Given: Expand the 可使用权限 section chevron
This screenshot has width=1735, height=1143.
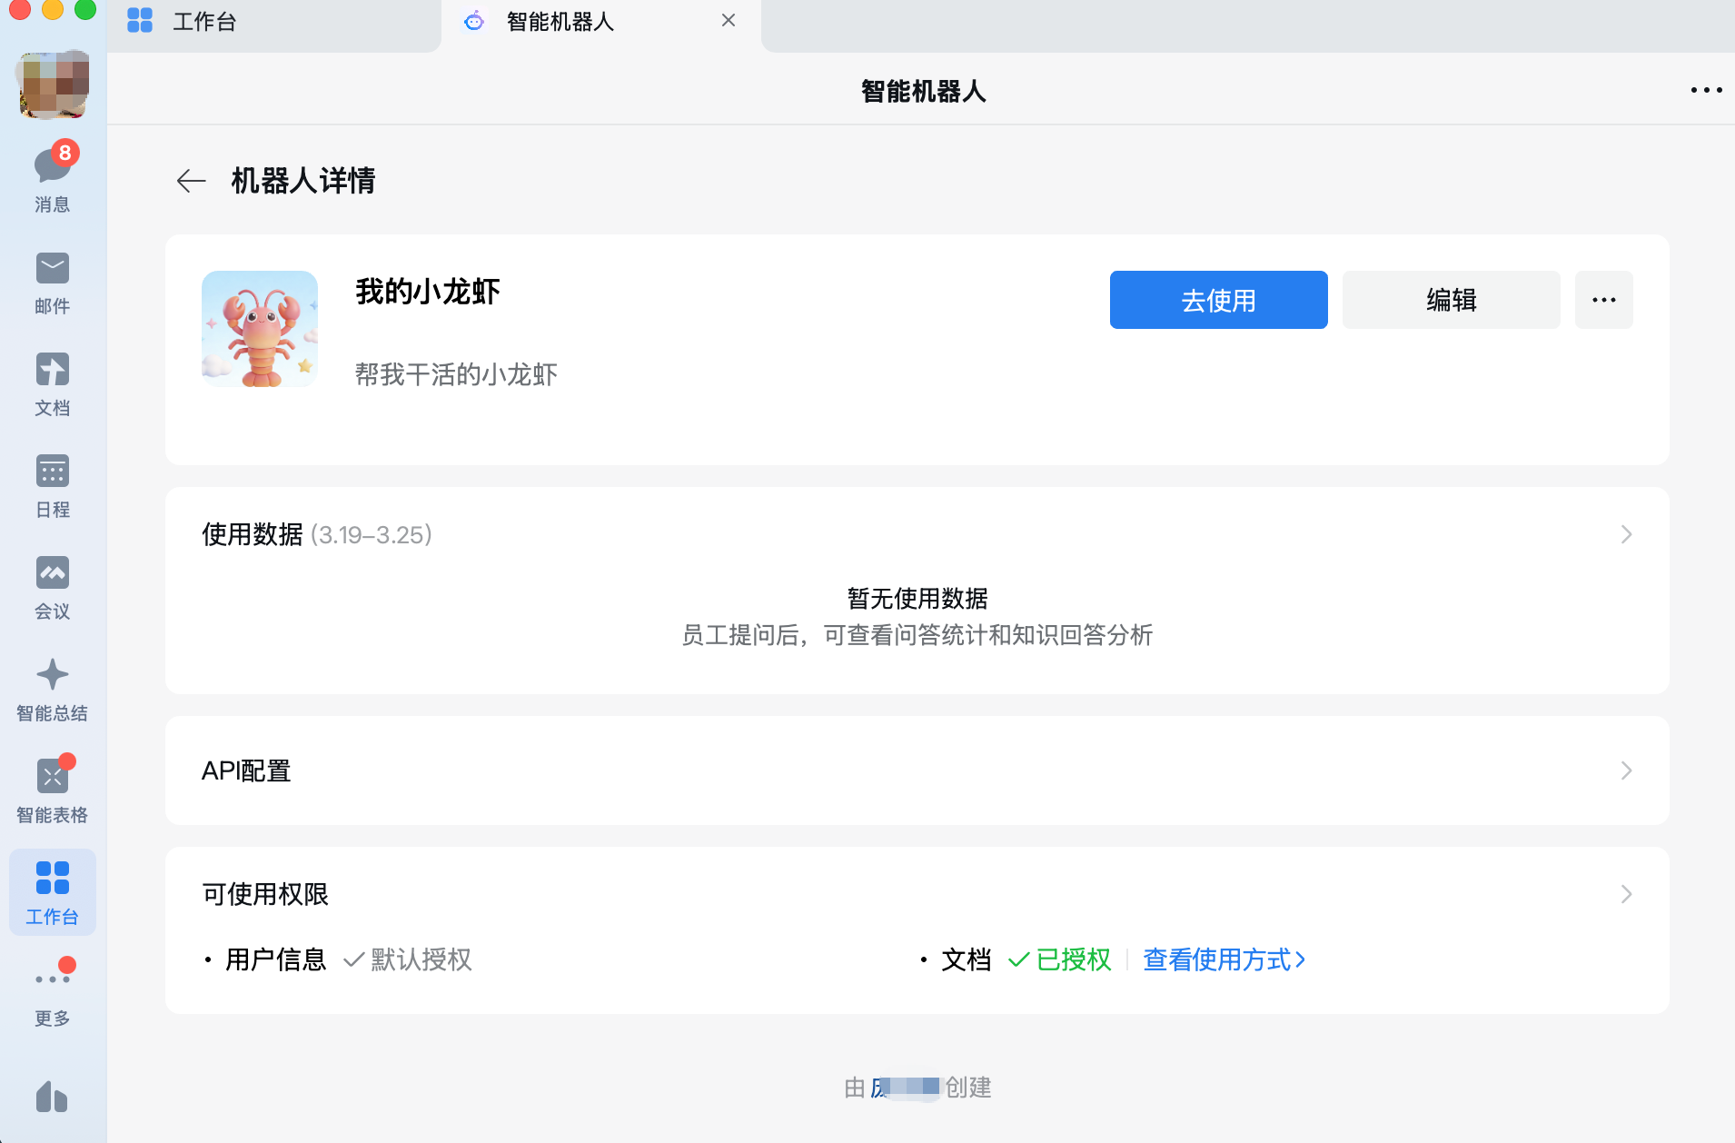Looking at the screenshot, I should 1626,894.
